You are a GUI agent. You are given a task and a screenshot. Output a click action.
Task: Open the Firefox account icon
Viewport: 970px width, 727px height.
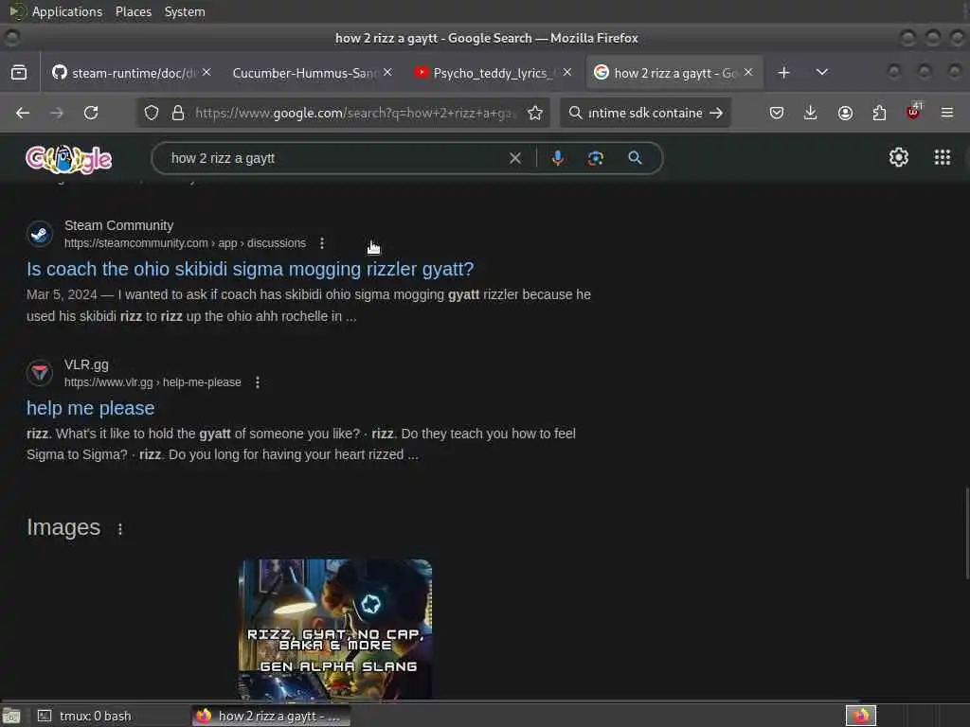pos(845,114)
